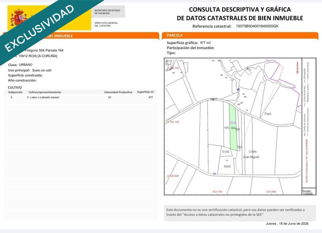The width and height of the screenshot is (322, 233).
Task: Click 'Suelo sin edif.' main use value
Action: click(42, 70)
